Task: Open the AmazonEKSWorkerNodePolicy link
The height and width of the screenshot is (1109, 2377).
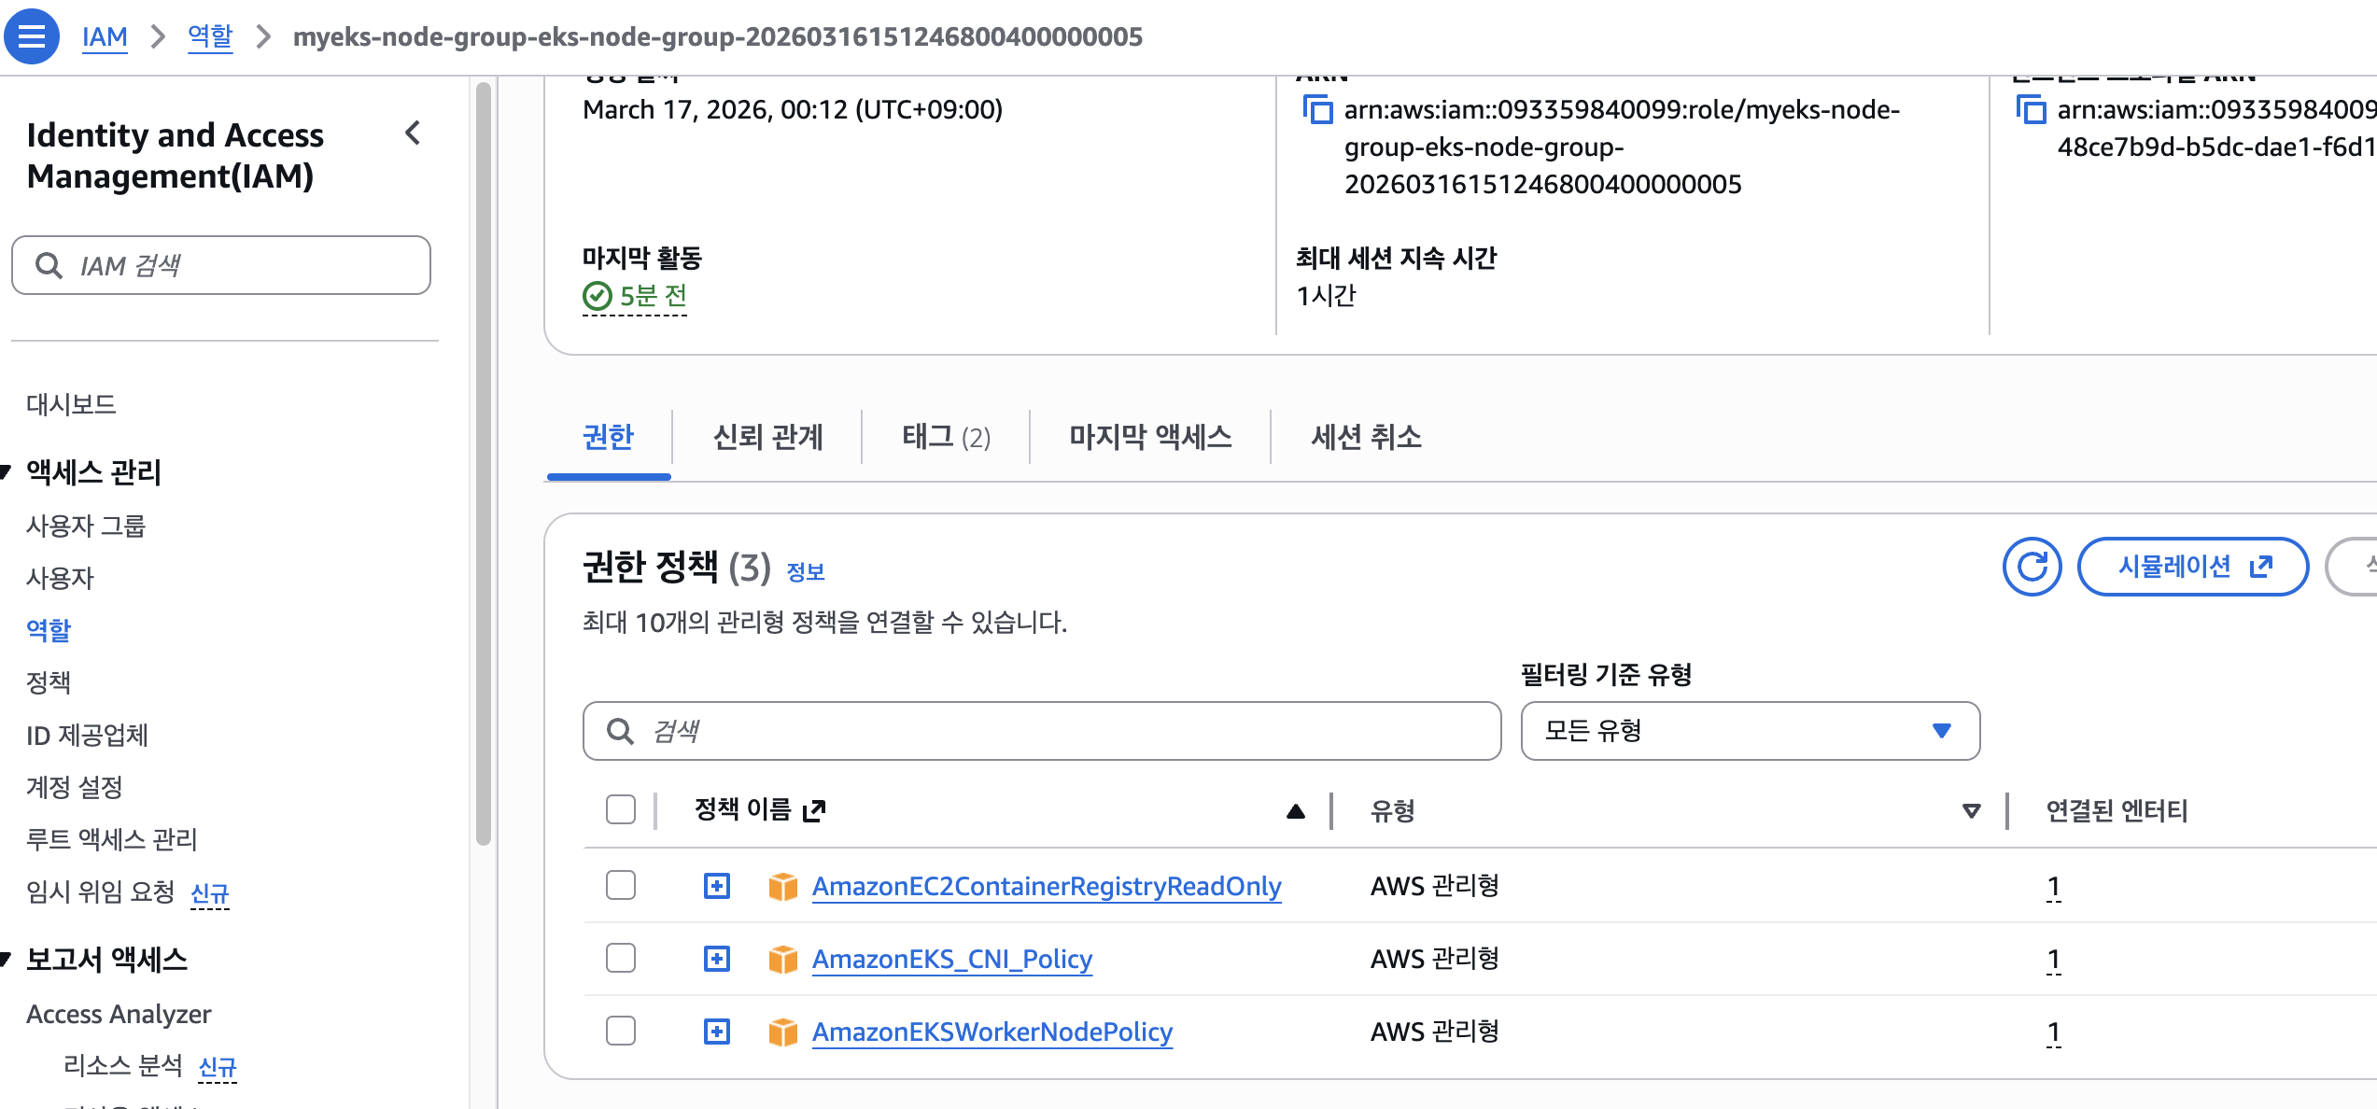Action: [992, 1032]
